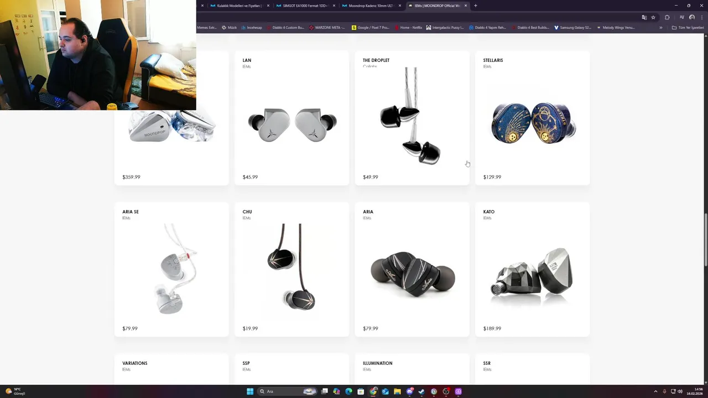
Task: Switch to Google Chrome in taskbar
Action: 373,391
